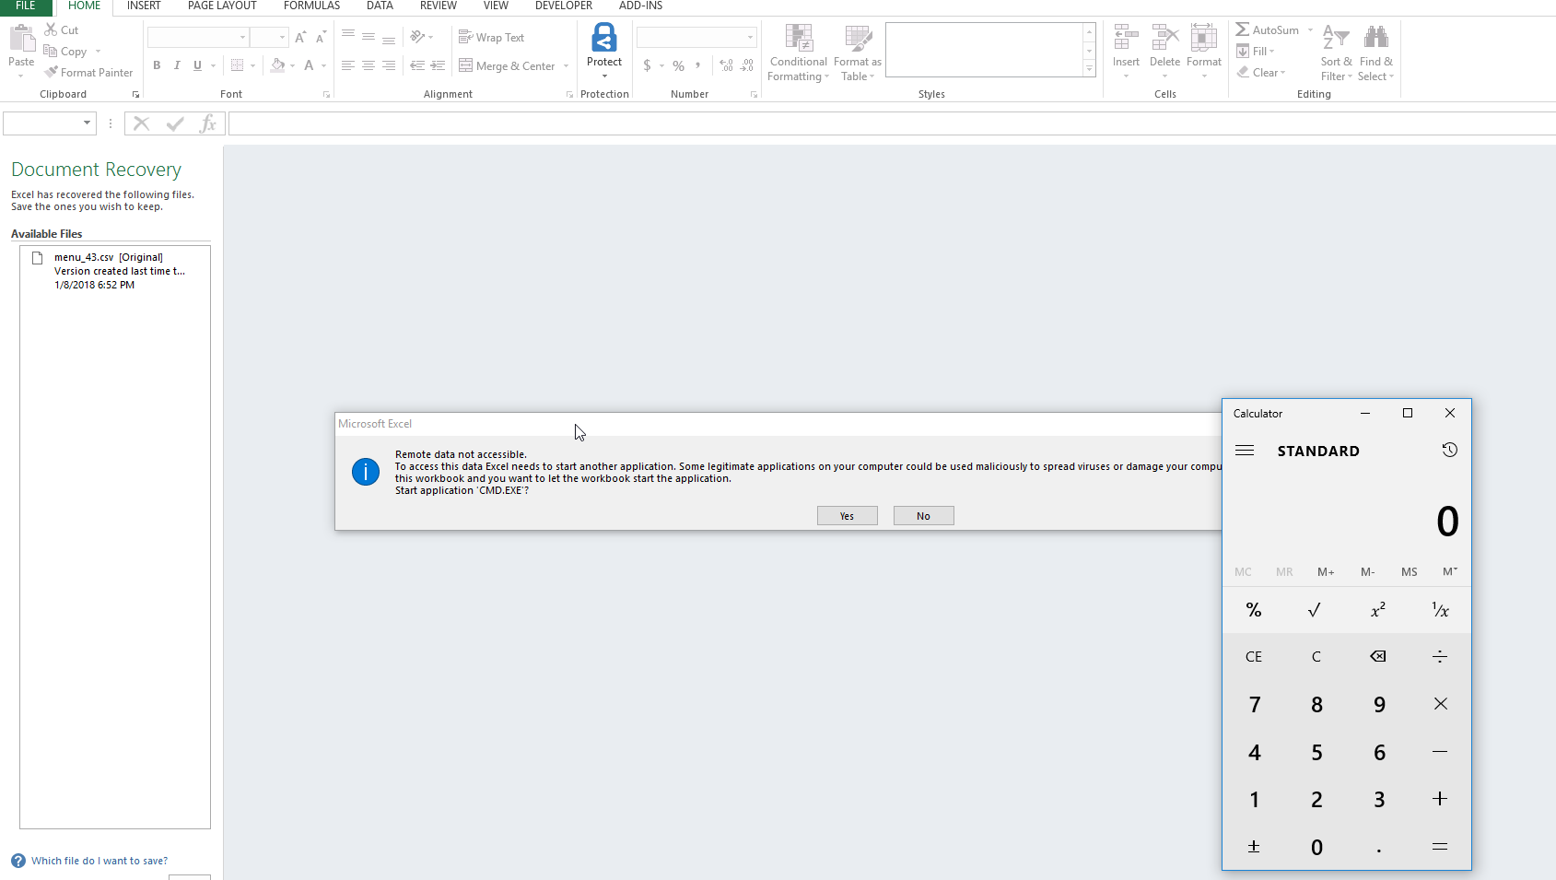Click the equals key in Calculator

(1440, 847)
